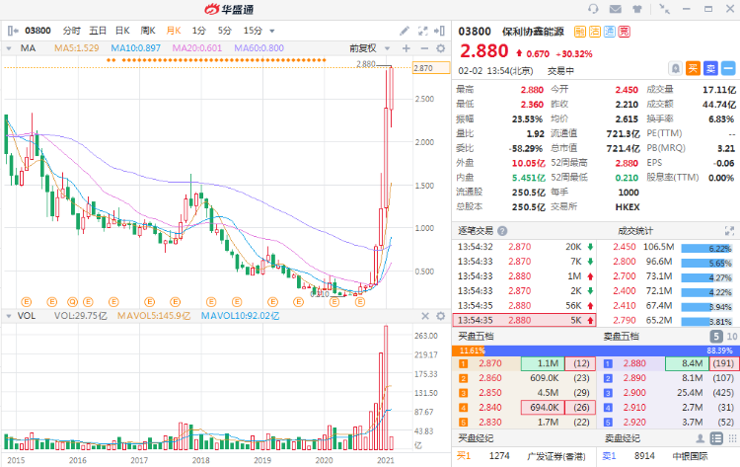Image resolution: width=740 pixels, height=467 pixels.
Task: Switch to 五日 five-day chart tab
Action: (98, 31)
